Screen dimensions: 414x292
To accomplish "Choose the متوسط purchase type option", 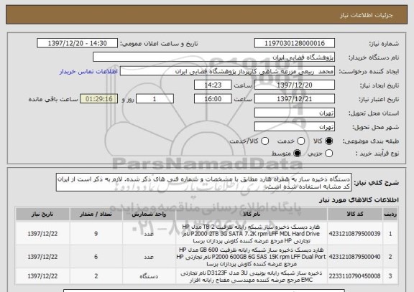I will tap(298, 153).
